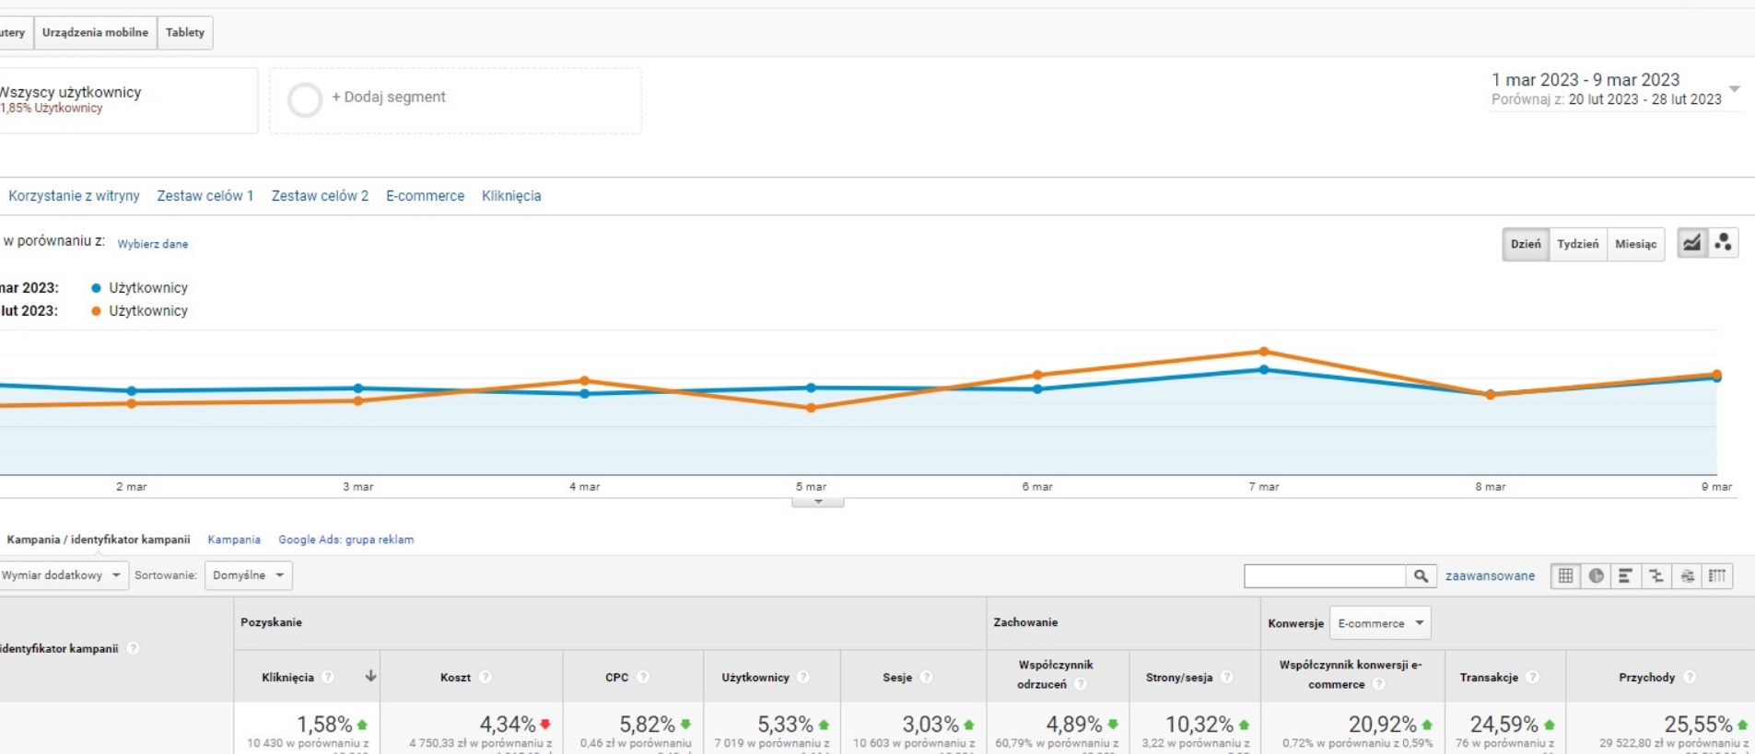Set chart granularity to Miesiąc
Image resolution: width=1755 pixels, height=754 pixels.
coord(1636,244)
